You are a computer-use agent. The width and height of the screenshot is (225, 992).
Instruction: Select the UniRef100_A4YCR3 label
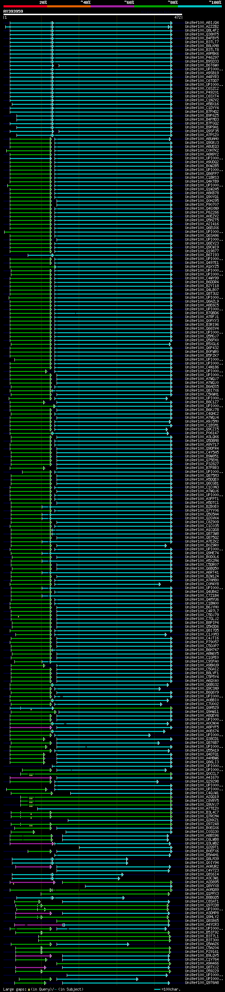pos(202,924)
